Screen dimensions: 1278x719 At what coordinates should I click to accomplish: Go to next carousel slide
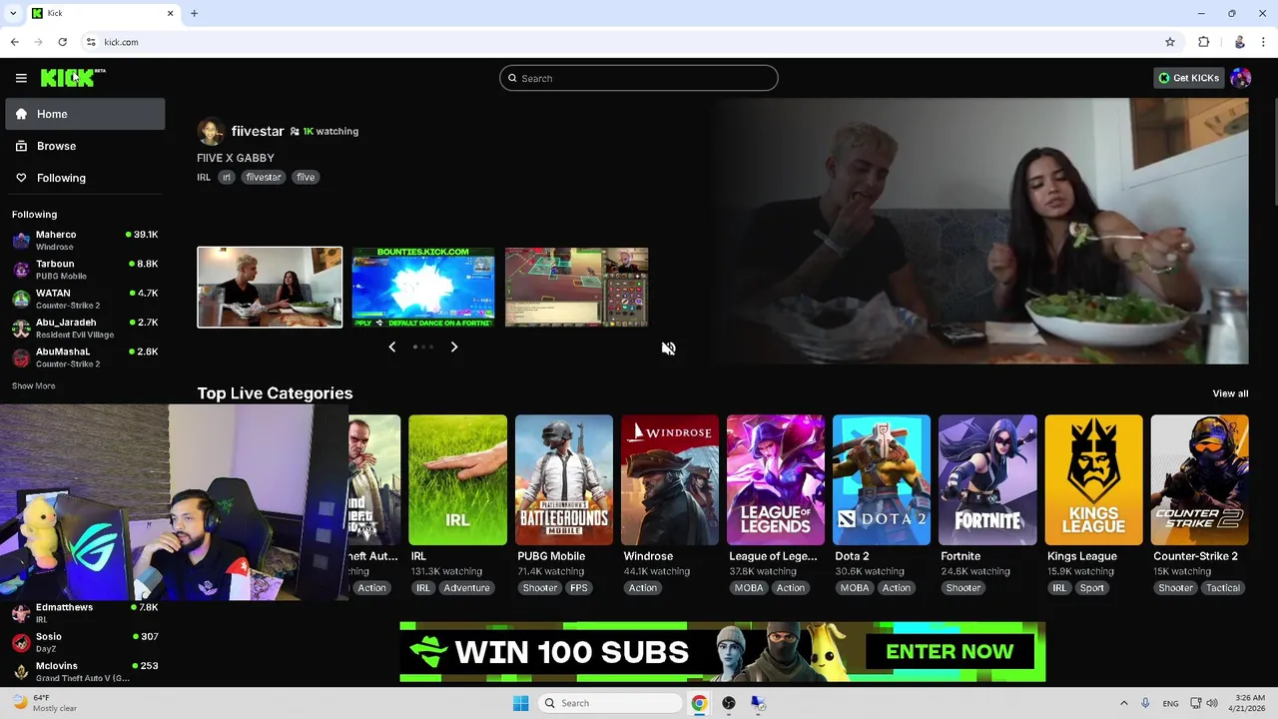tap(454, 347)
